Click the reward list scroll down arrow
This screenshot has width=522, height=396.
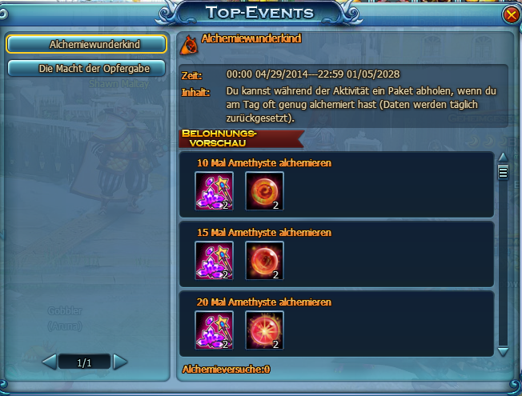click(x=503, y=351)
